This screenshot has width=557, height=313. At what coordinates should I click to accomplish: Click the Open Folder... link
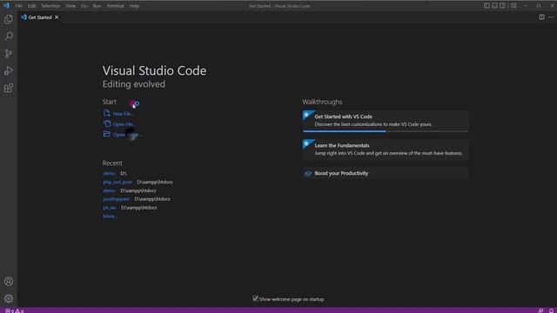click(x=127, y=135)
